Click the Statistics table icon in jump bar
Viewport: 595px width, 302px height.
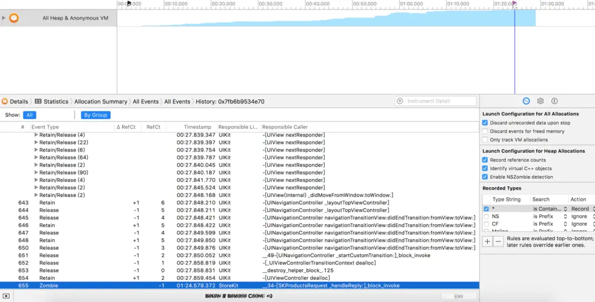38,102
